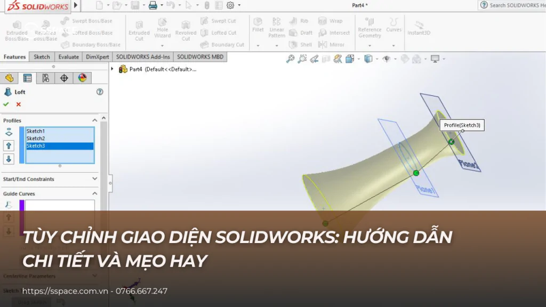The width and height of the screenshot is (546, 307).
Task: Select the Boundary Cut command
Action: click(222, 45)
